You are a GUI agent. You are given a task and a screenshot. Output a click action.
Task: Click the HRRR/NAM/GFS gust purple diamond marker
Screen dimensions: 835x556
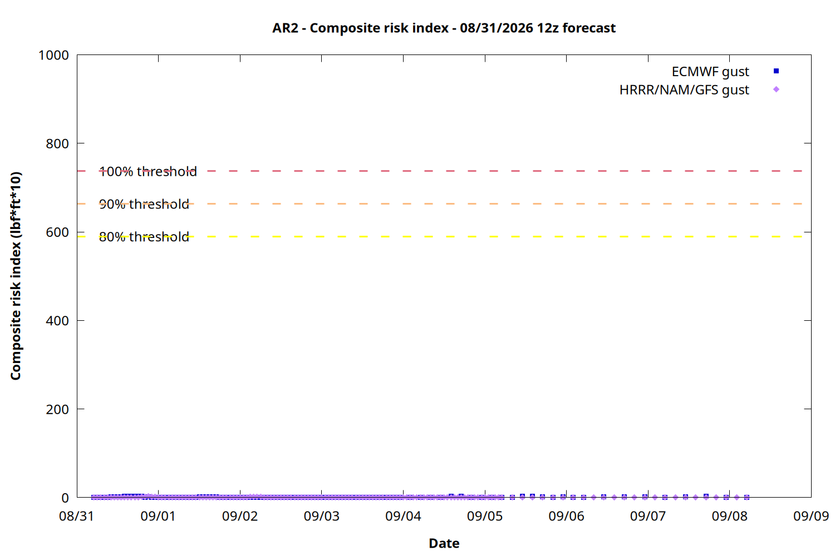(776, 90)
